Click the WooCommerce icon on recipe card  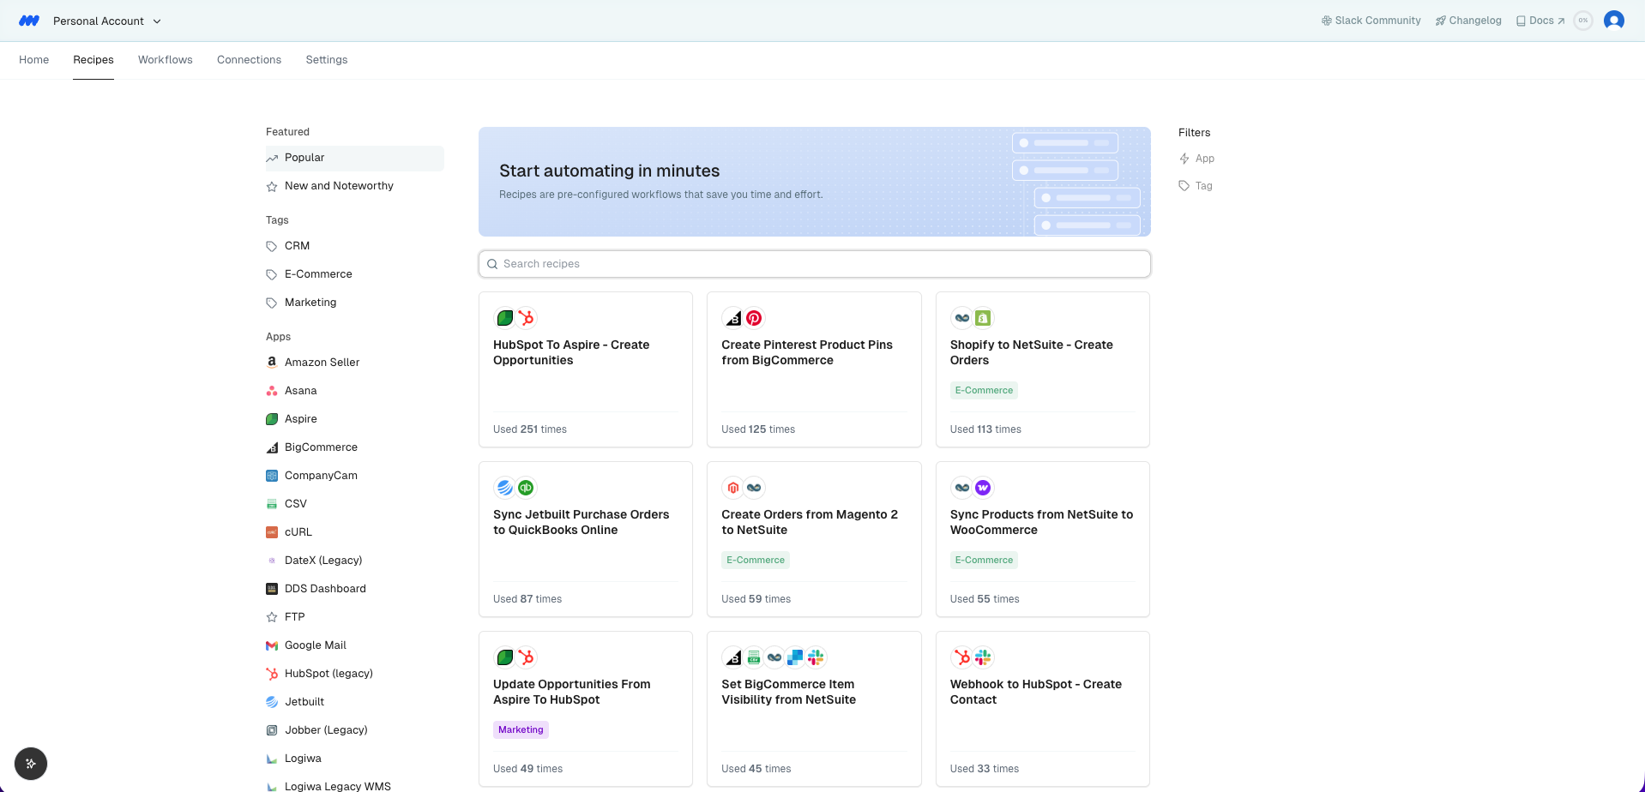[x=983, y=488]
